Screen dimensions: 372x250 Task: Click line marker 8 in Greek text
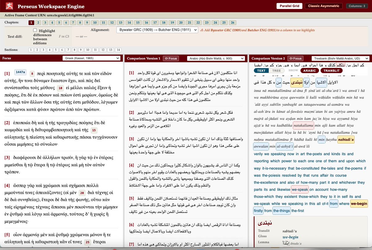32,74
